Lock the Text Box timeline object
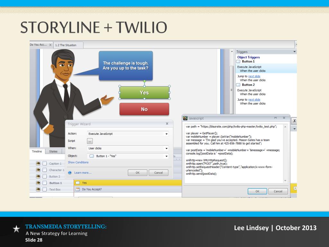This screenshot has width=329, height=247. [x=44, y=189]
